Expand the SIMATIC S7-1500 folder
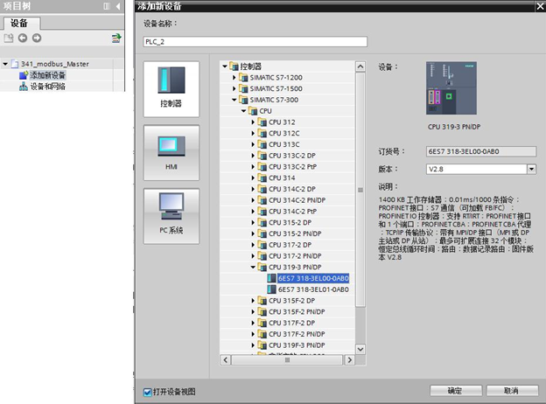Image resolution: width=546 pixels, height=404 pixels. (234, 88)
